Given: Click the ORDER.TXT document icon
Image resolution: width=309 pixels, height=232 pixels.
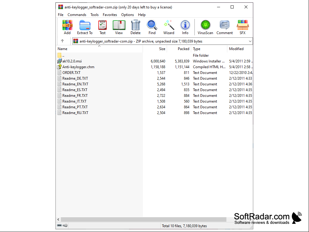Looking at the screenshot, I should (59, 73).
